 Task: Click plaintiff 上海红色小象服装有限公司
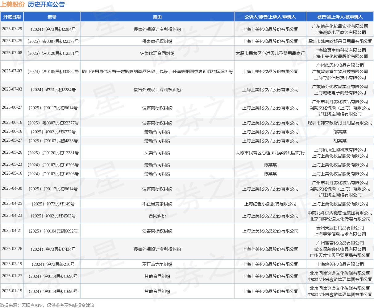pos(270,204)
